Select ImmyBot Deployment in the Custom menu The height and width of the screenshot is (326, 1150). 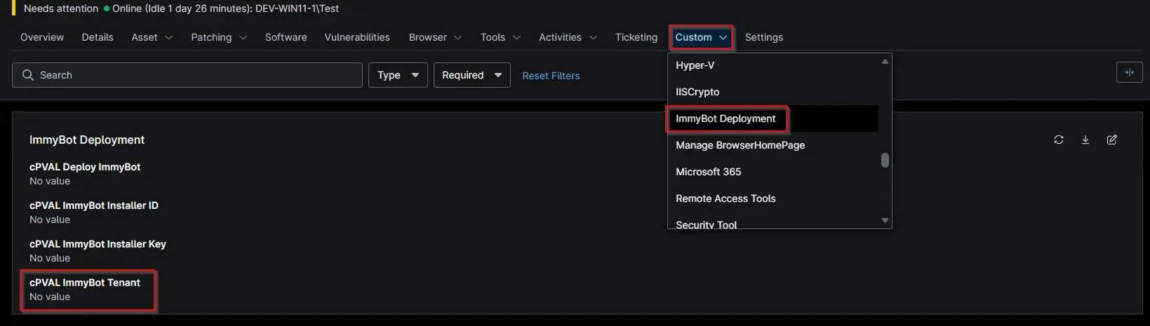click(774, 118)
